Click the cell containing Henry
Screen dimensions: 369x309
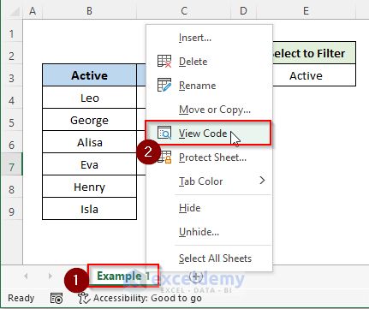pos(89,187)
